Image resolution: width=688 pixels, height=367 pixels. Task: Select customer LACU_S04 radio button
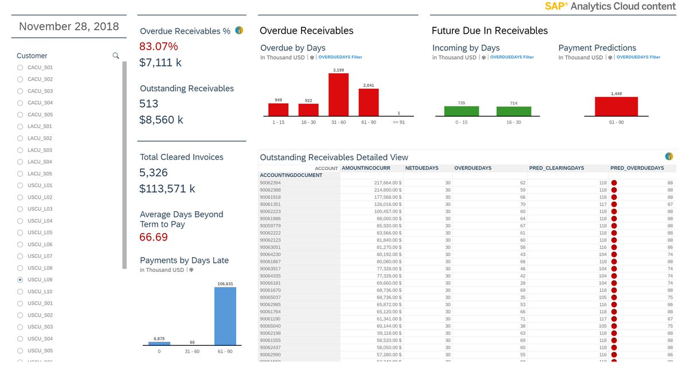coord(20,162)
